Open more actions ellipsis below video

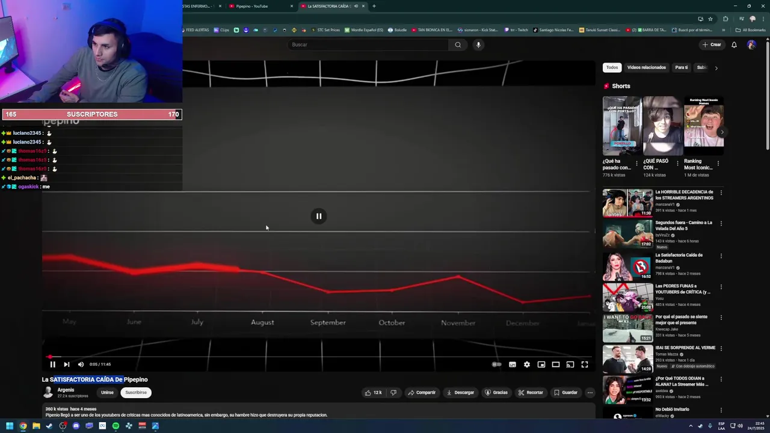coord(590,393)
